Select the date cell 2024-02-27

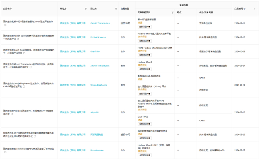click(x=240, y=150)
